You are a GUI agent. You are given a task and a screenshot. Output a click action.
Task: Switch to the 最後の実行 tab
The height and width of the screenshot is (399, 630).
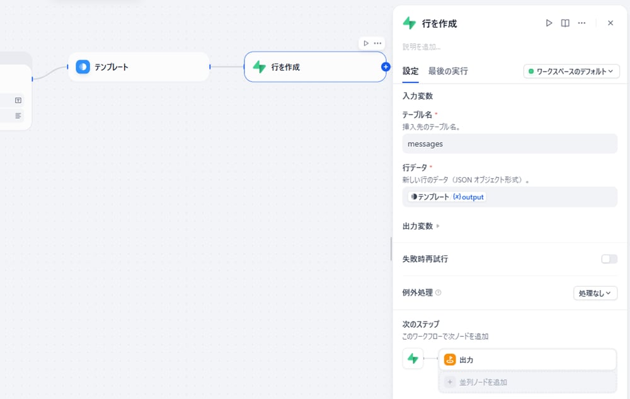click(x=448, y=71)
